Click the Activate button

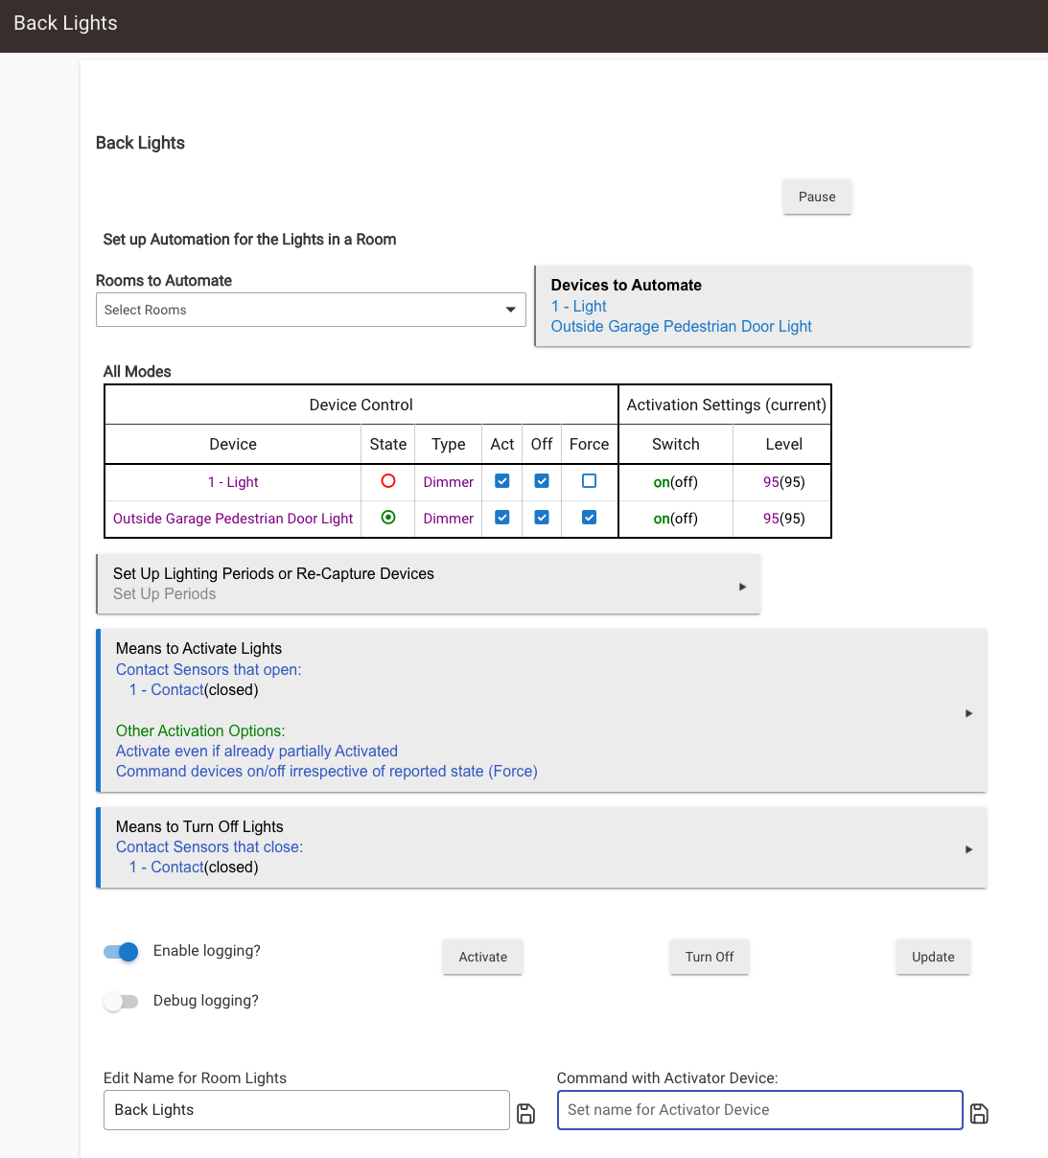click(x=482, y=957)
